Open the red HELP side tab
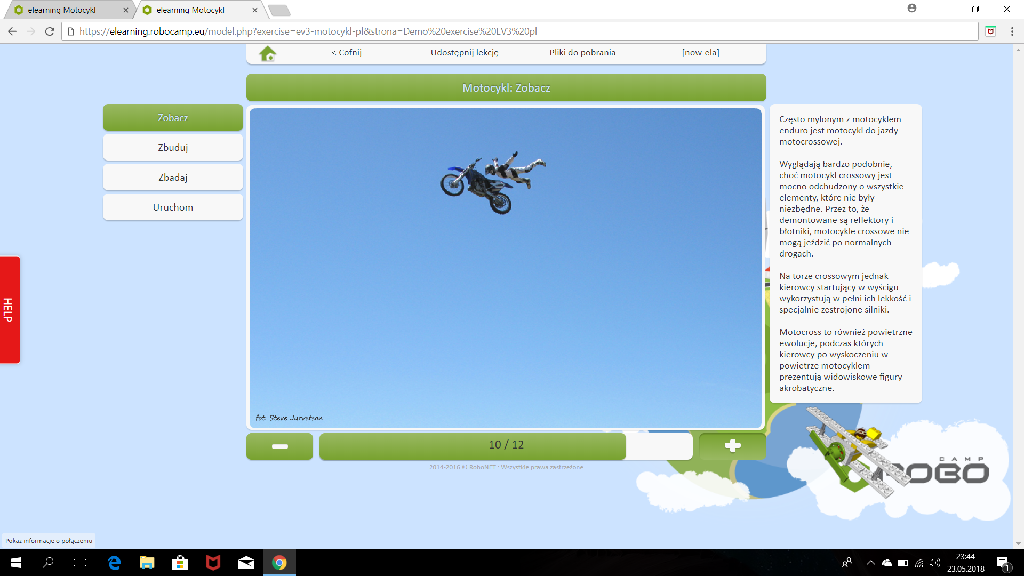 click(x=10, y=310)
